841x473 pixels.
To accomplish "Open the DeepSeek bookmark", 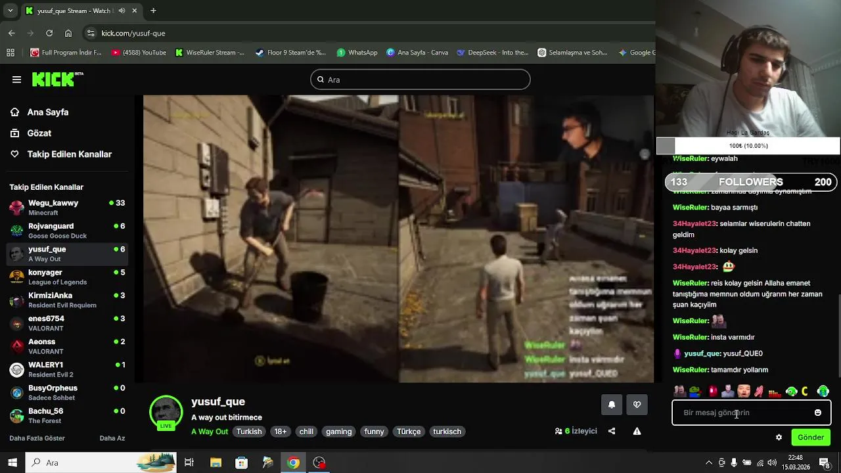I will coord(492,53).
